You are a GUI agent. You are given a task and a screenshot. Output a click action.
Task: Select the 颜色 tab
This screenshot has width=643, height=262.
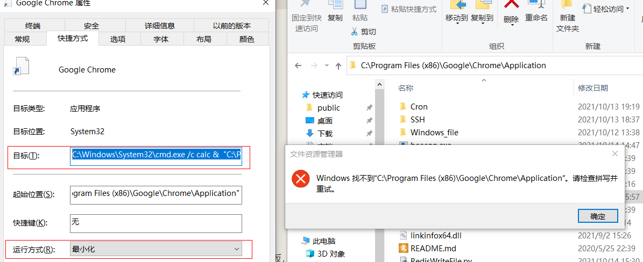(246, 39)
